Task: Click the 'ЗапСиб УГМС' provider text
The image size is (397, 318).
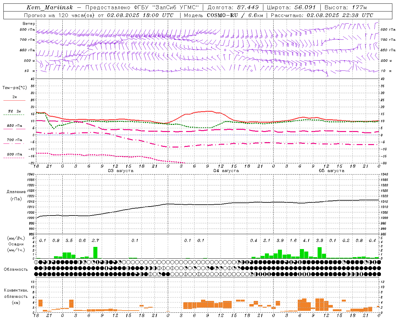Action: 176,7
